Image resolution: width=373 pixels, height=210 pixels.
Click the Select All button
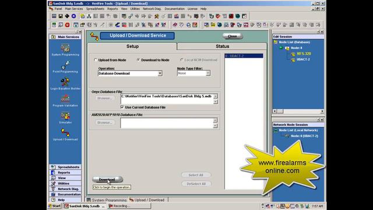pos(196,175)
